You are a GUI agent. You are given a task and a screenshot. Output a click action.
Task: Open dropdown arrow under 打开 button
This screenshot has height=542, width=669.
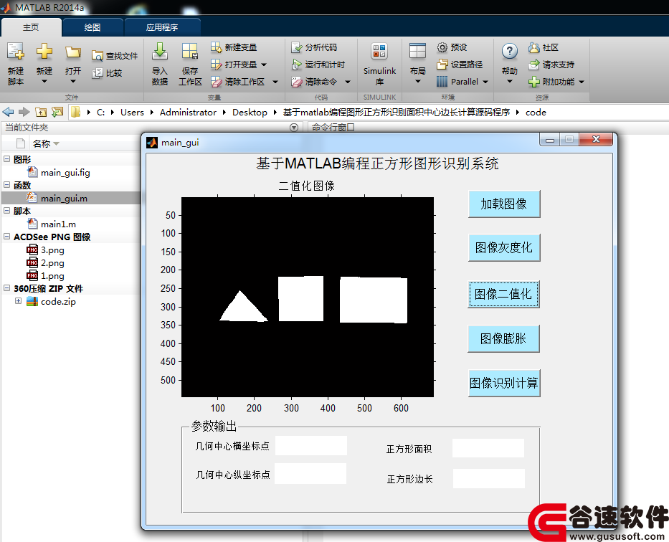tap(73, 81)
